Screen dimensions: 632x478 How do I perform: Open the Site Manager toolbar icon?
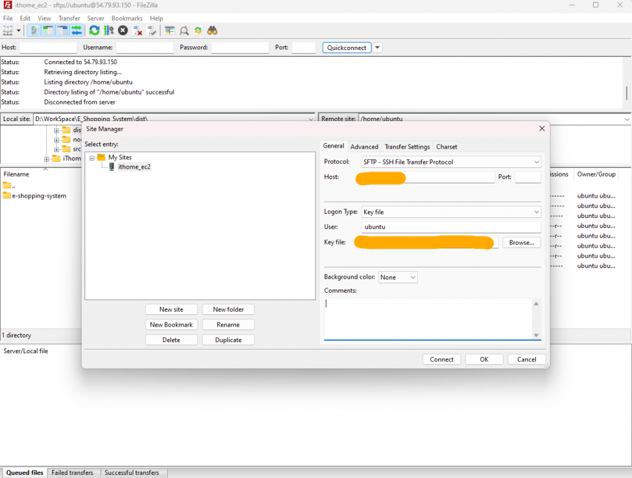[x=7, y=31]
